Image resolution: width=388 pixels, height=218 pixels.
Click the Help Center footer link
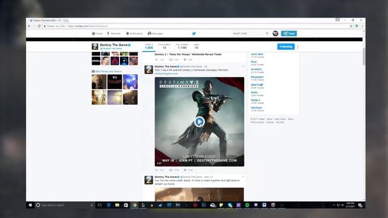click(280, 119)
